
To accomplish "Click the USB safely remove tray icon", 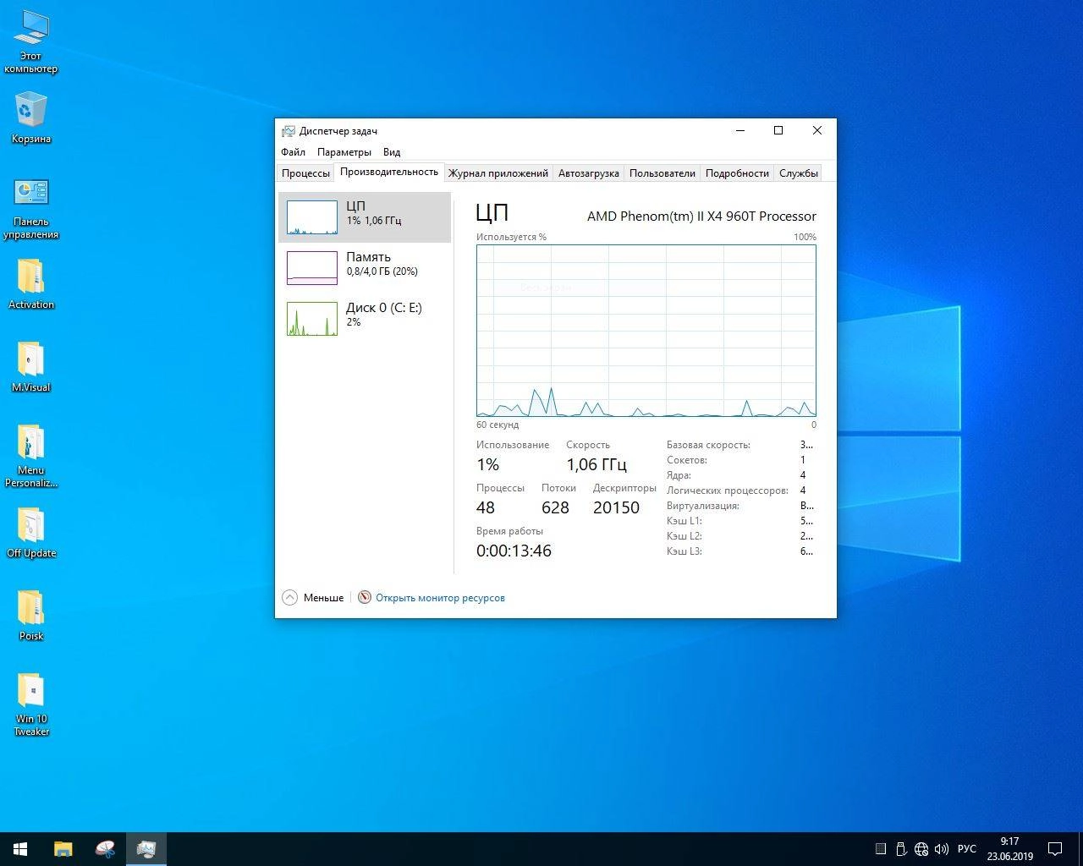I will [902, 849].
